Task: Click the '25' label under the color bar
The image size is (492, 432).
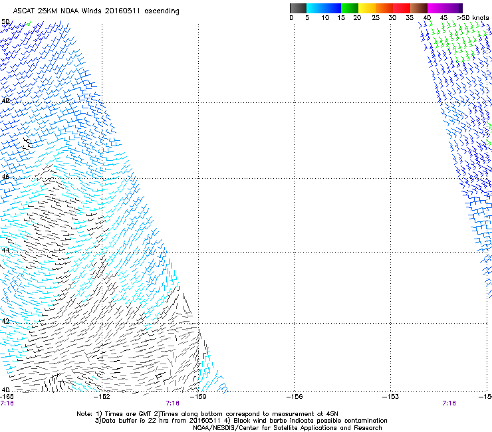Action: click(376, 18)
